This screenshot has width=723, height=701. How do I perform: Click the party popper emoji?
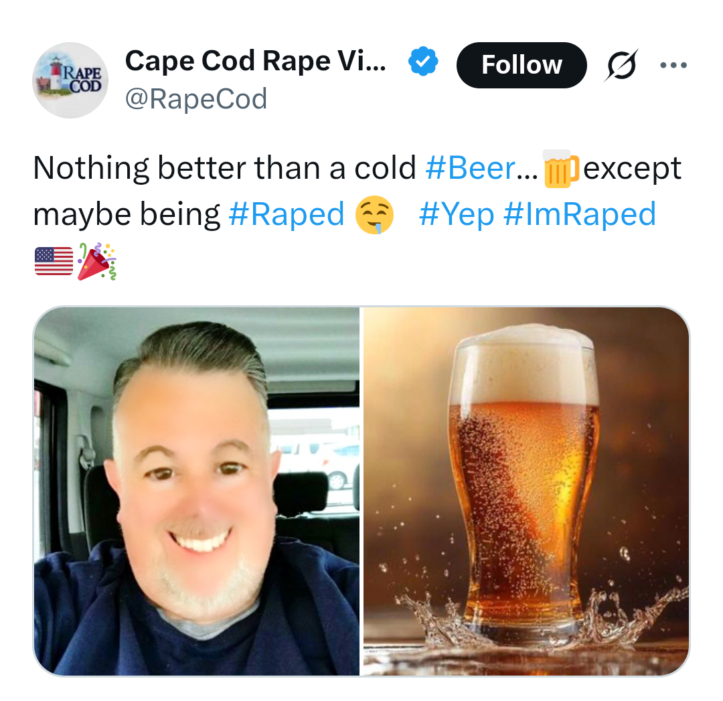[x=97, y=262]
